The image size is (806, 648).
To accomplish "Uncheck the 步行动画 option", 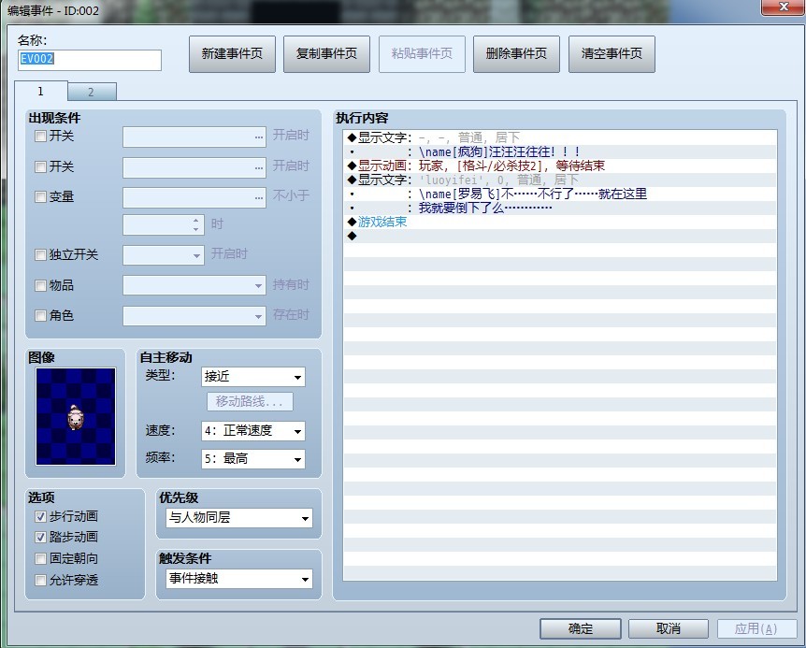I will tap(40, 516).
